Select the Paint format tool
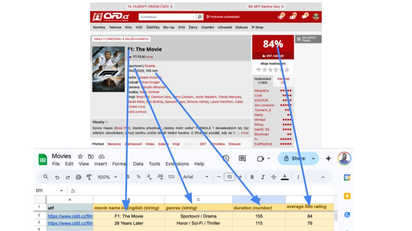This screenshot has width=412, height=231. 89,177
